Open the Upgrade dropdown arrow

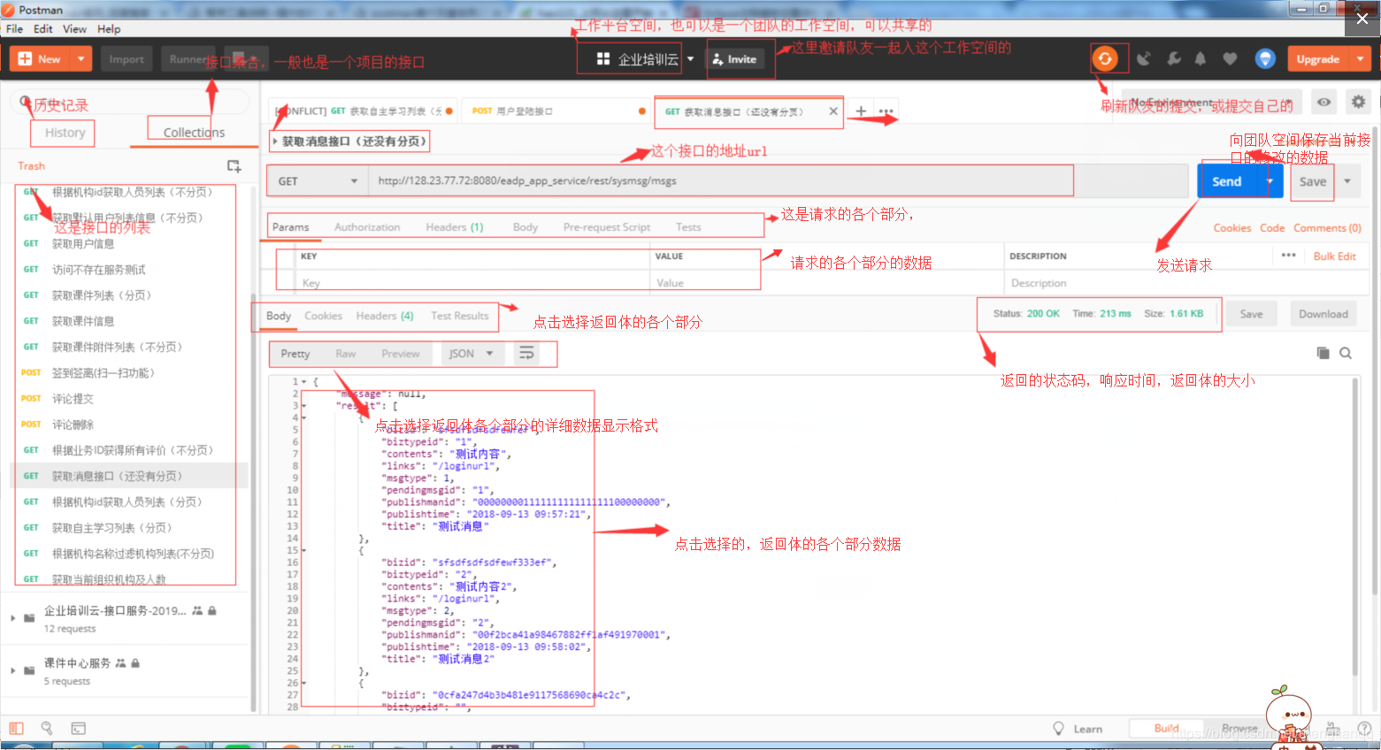click(x=1360, y=59)
